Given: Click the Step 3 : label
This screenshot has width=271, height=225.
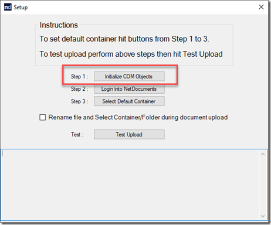Looking at the screenshot, I should (79, 101).
